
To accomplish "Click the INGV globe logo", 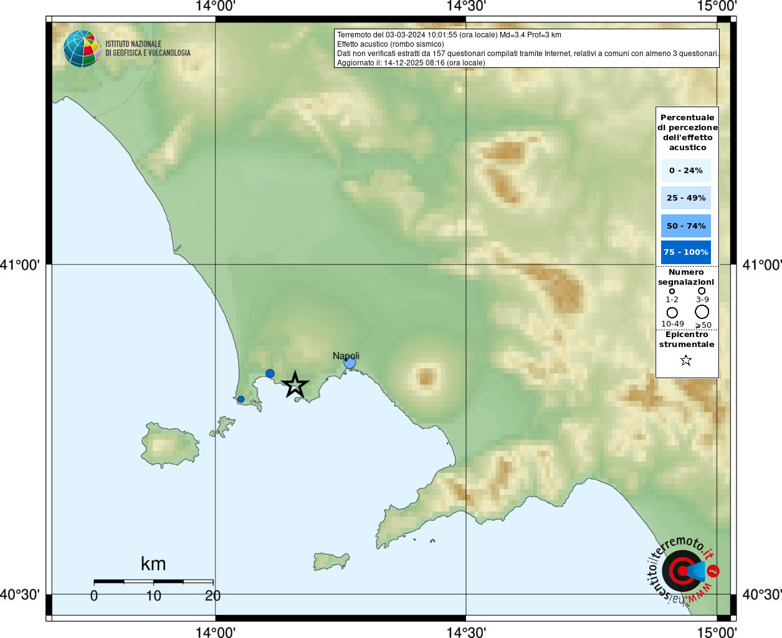I will click(82, 49).
